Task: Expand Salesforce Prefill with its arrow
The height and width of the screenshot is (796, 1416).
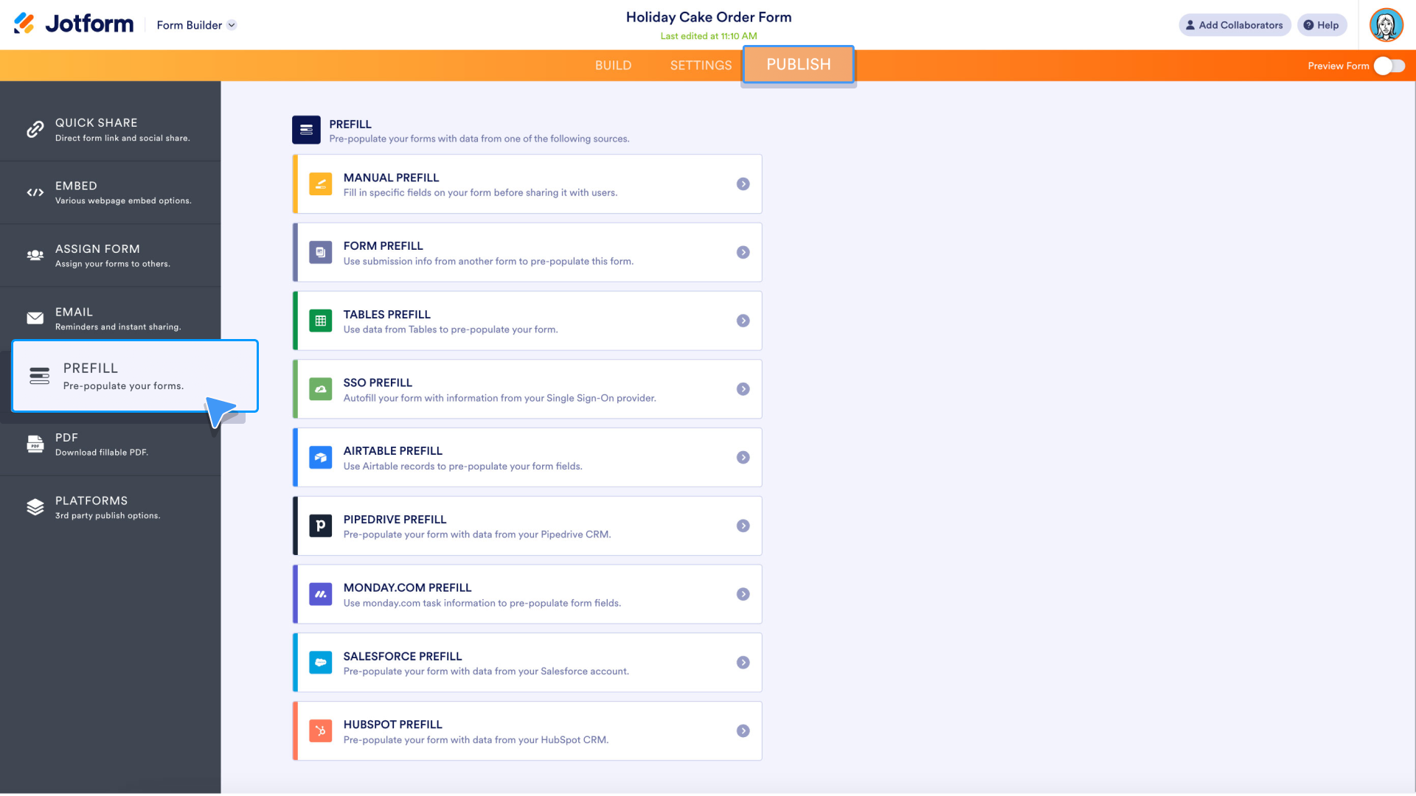Action: (743, 663)
